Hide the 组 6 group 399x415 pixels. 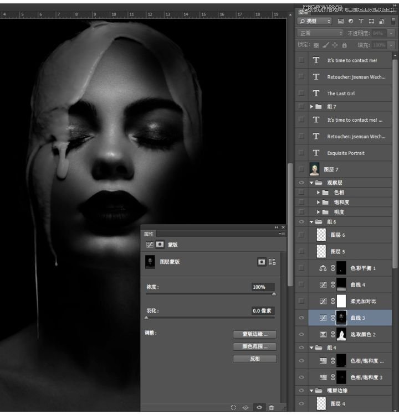[301, 222]
